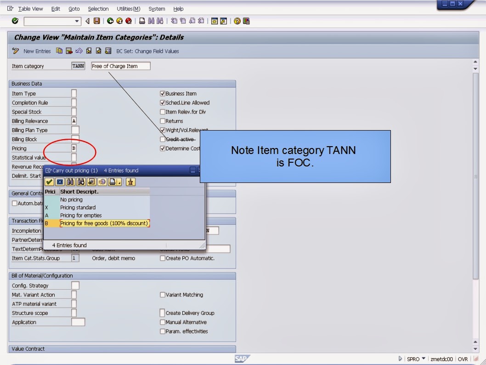Enable the Returns checkbox
This screenshot has width=486, height=365.
(163, 121)
